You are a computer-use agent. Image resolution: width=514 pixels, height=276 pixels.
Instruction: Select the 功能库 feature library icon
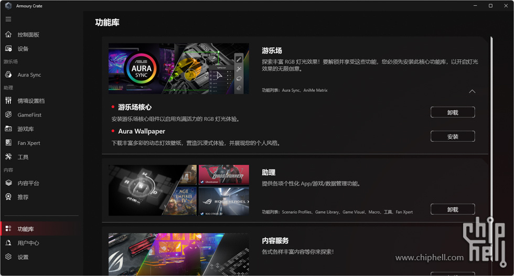point(8,228)
